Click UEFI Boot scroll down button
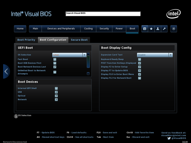This screenshot has height=143, width=191. click(x=88, y=74)
